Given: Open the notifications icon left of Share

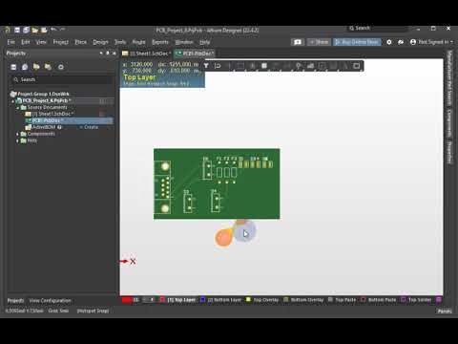Looking at the screenshot, I should (298, 42).
